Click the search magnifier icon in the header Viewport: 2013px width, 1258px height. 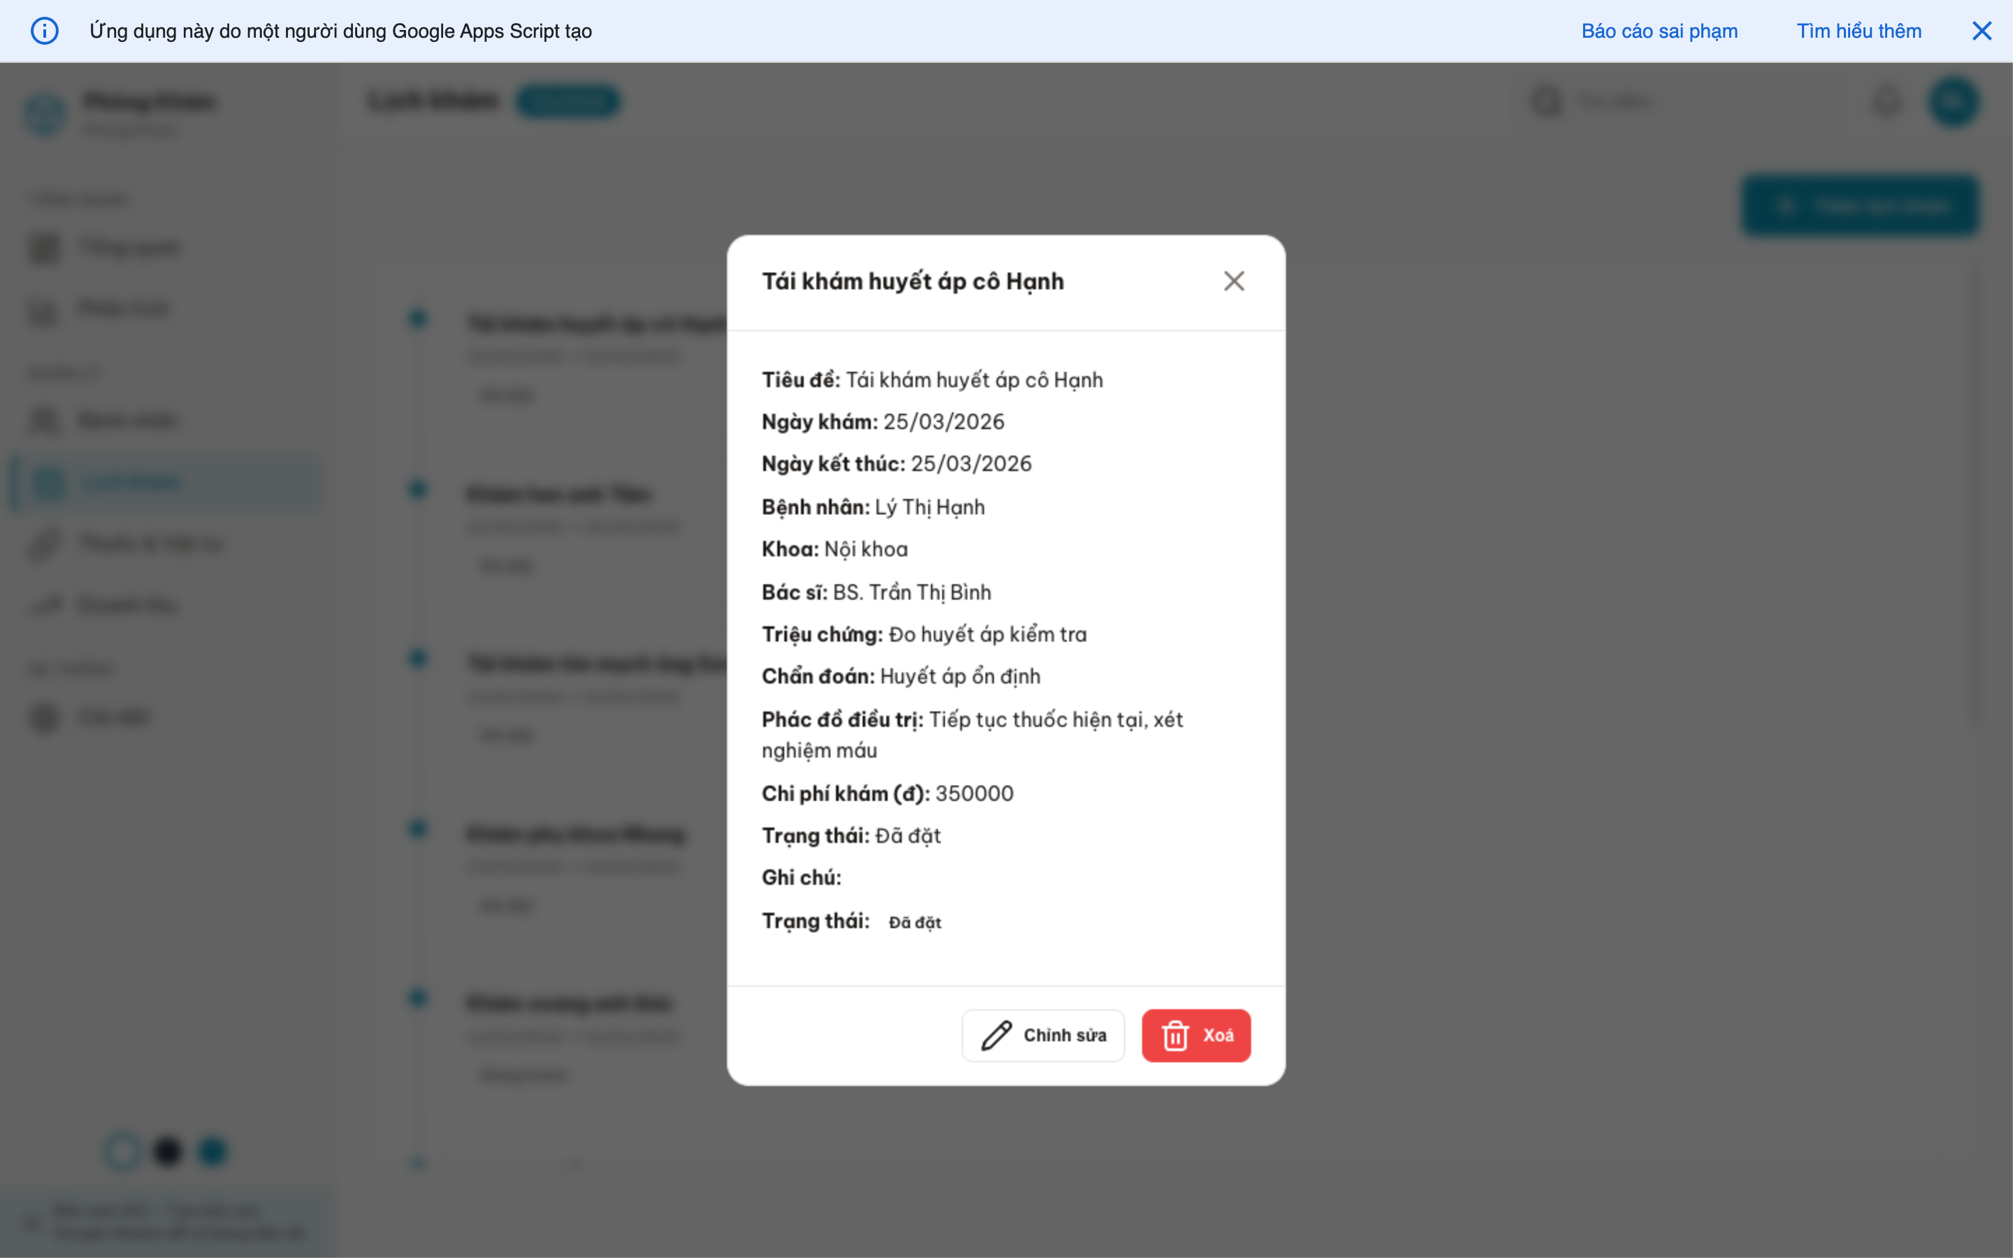1545,101
